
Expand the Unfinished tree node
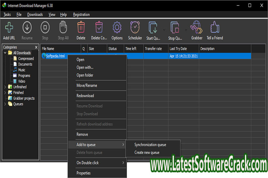5,87
